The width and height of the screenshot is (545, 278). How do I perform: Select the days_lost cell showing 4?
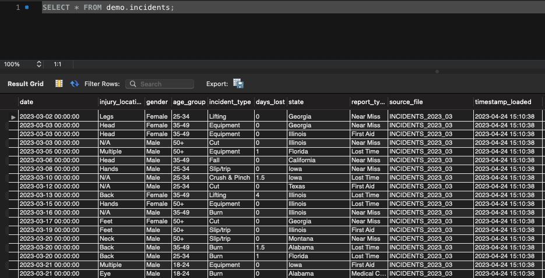click(x=271, y=195)
